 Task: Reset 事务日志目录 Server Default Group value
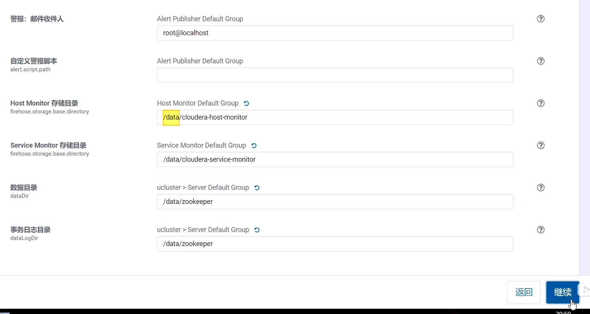tap(257, 230)
